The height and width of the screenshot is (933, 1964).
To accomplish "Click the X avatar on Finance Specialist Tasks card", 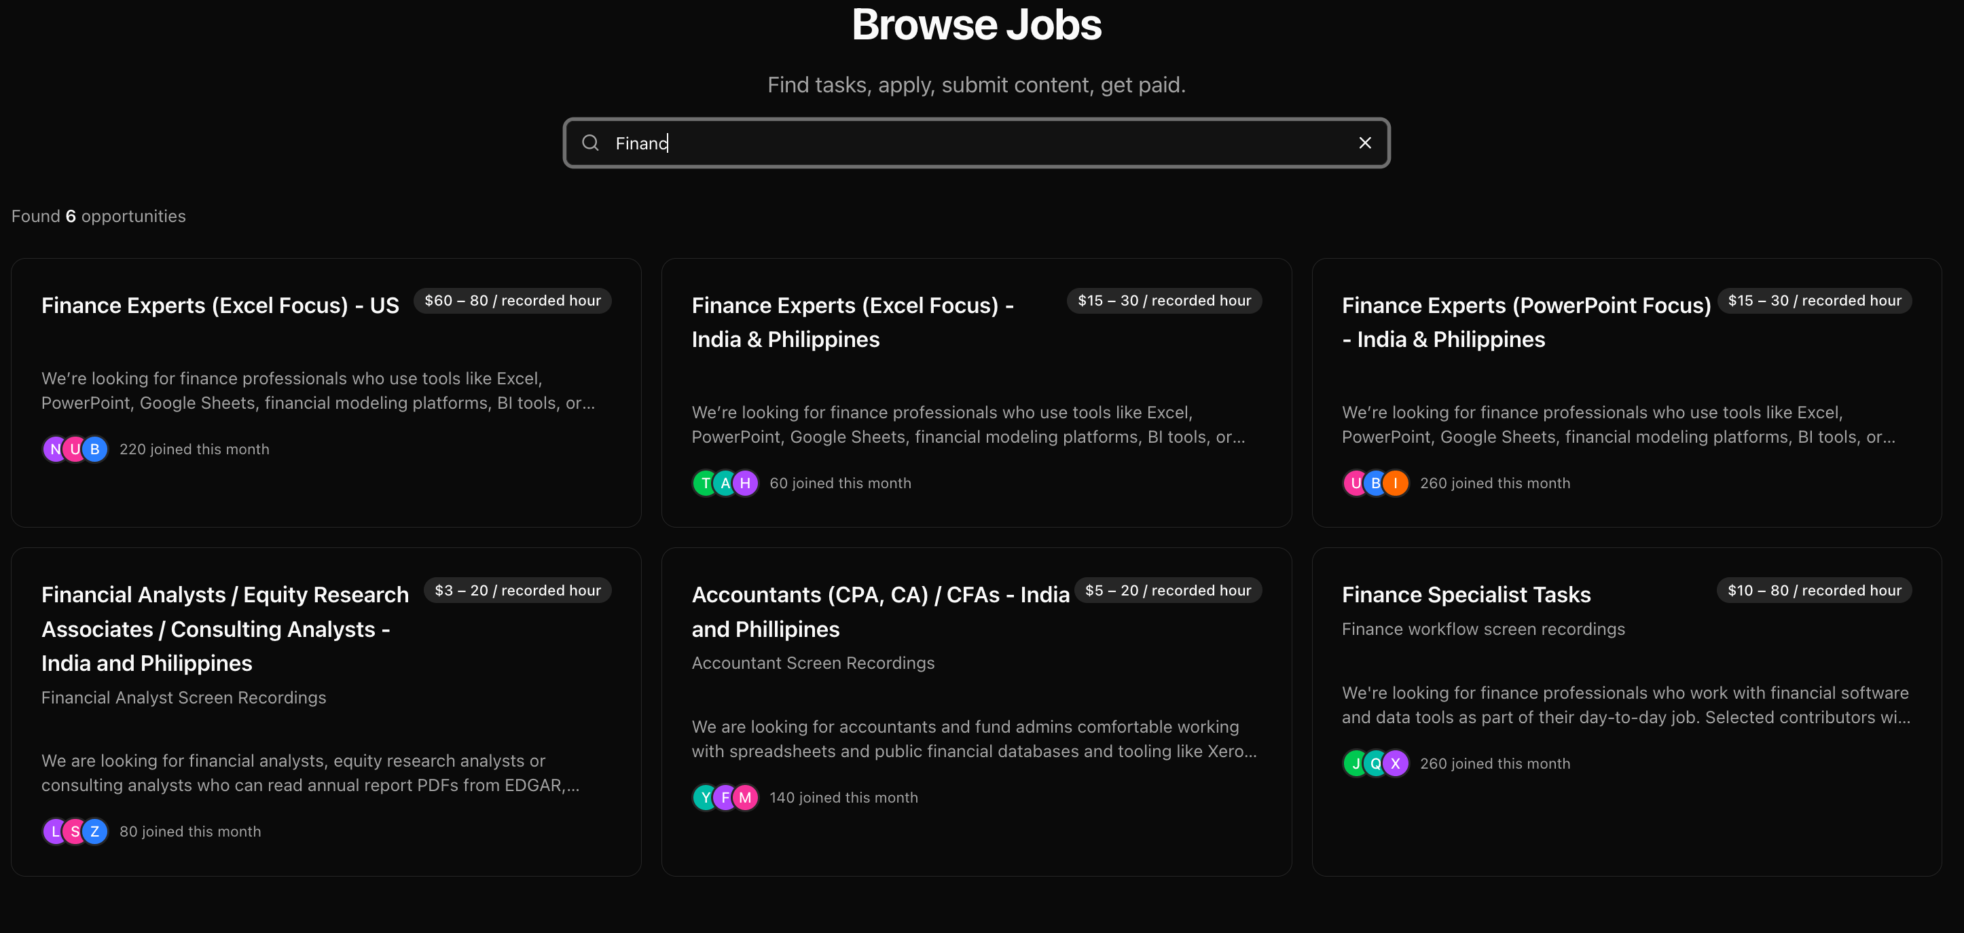I will [1395, 763].
